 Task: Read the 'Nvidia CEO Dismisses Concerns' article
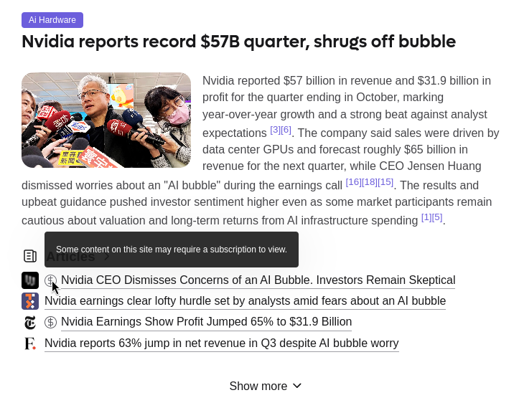[x=258, y=280]
